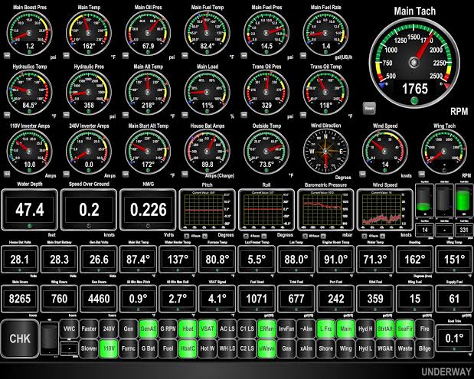Select the Main Boost Pres gauge
The image size is (474, 379).
[29, 33]
